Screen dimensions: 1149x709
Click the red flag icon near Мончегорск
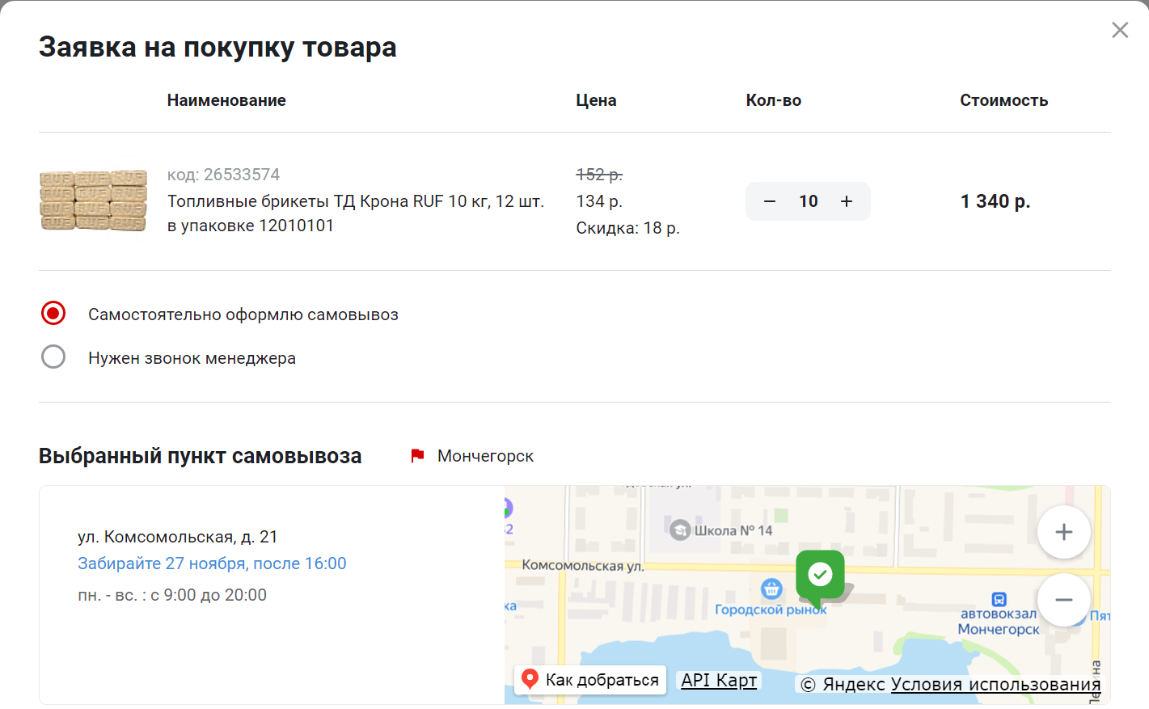tap(417, 456)
